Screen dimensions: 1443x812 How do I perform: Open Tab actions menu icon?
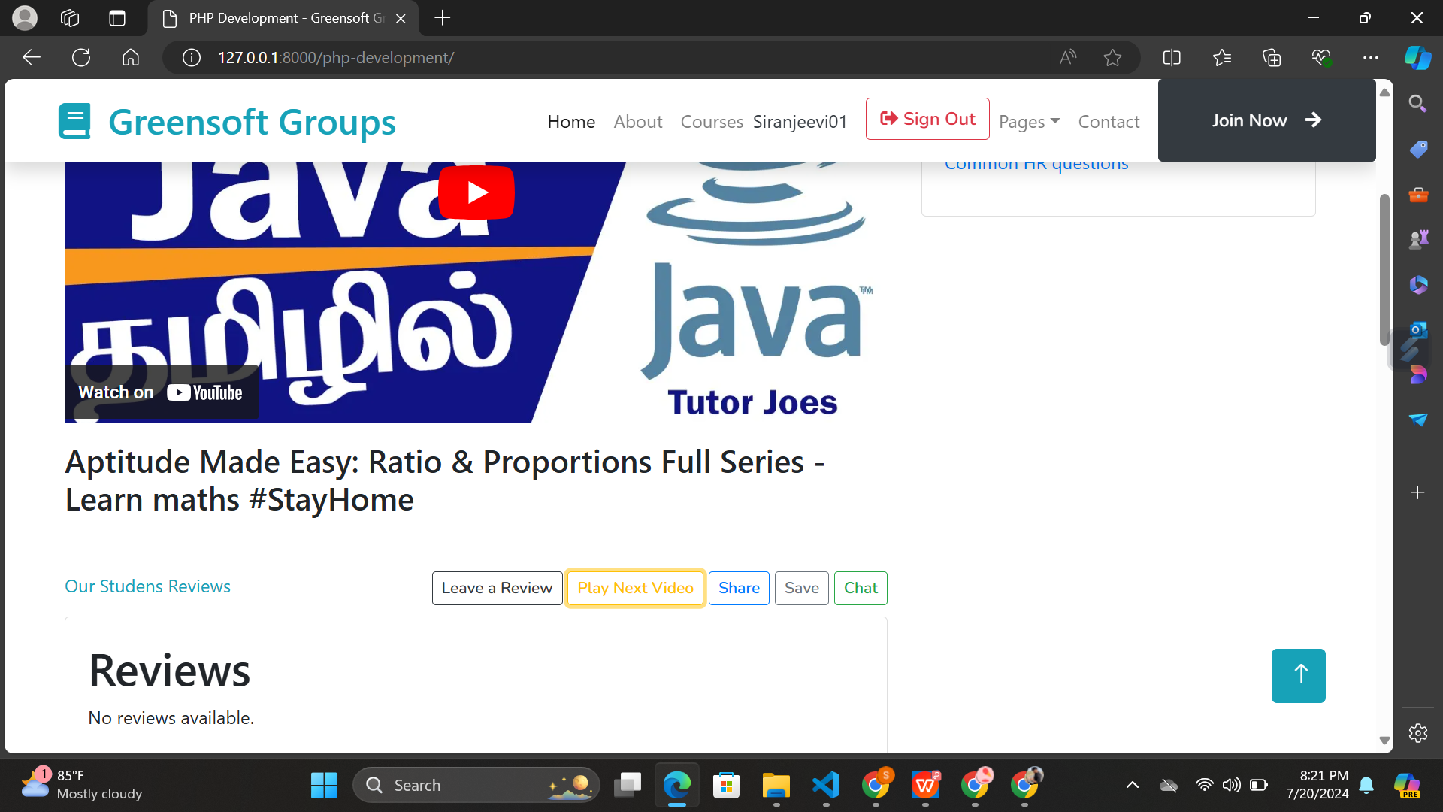117,18
